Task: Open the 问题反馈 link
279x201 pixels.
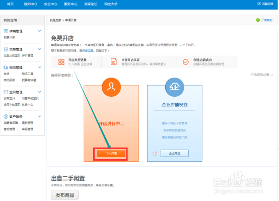Action: pos(267,4)
